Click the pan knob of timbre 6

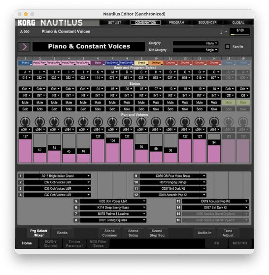[98, 122]
